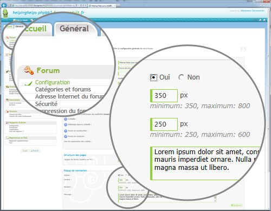The width and height of the screenshot is (271, 211).
Task: Select the Oui radio button
Action: 153,77
